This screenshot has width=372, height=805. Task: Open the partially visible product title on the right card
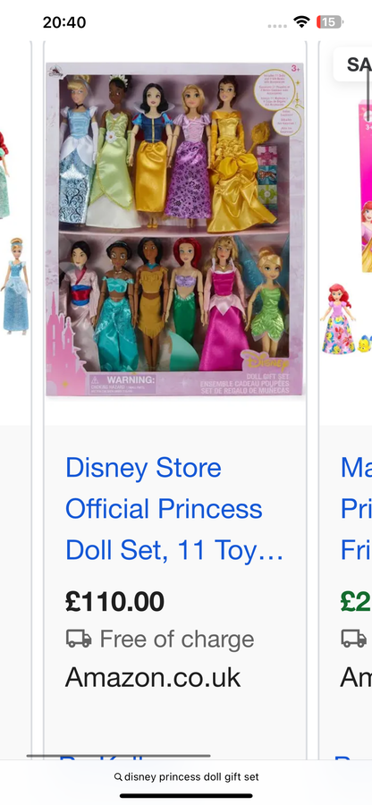click(356, 509)
